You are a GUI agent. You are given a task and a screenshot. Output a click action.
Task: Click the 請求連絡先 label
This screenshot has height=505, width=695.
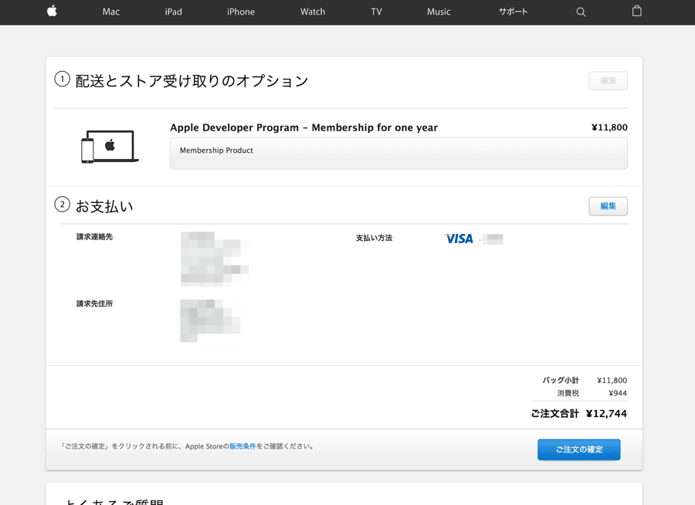(x=94, y=237)
